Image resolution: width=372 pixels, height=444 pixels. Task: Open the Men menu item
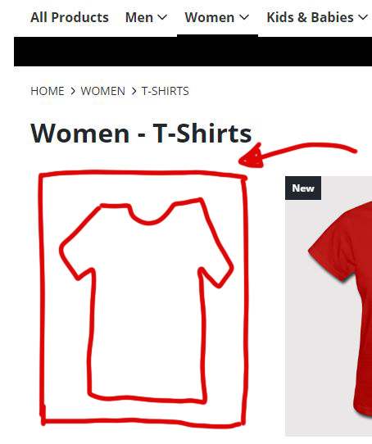139,17
